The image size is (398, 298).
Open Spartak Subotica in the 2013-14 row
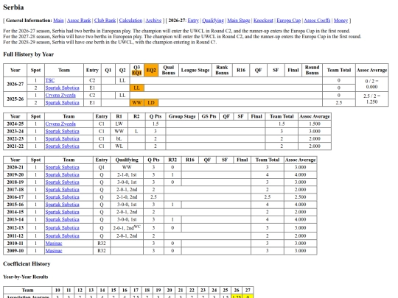coord(62,219)
